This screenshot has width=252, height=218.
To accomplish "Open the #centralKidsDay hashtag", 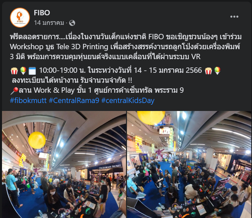I will (128, 100).
